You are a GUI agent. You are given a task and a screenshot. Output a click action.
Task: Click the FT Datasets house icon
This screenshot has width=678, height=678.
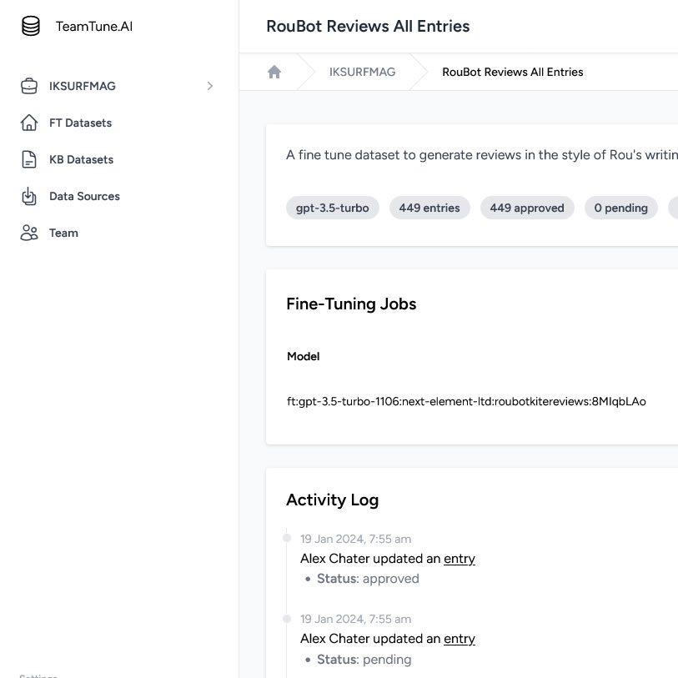pyautogui.click(x=29, y=123)
